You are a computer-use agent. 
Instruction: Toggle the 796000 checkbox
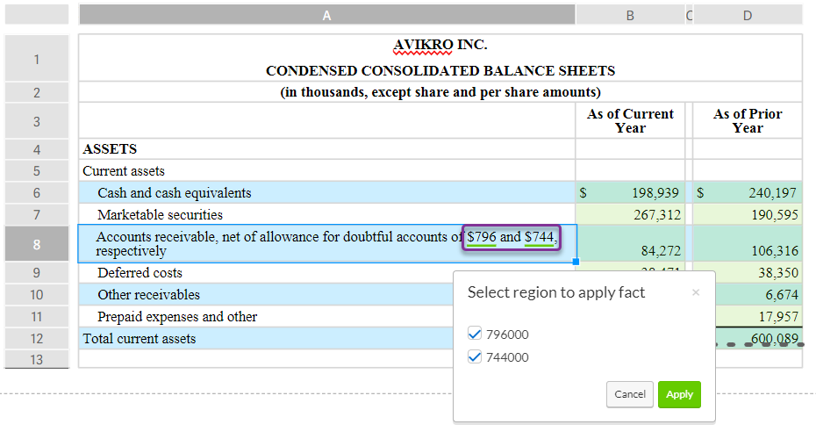[474, 334]
